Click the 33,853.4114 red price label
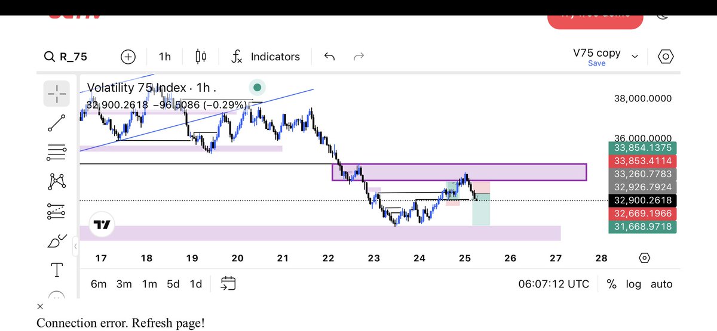This screenshot has height=331, width=717. pyautogui.click(x=642, y=161)
